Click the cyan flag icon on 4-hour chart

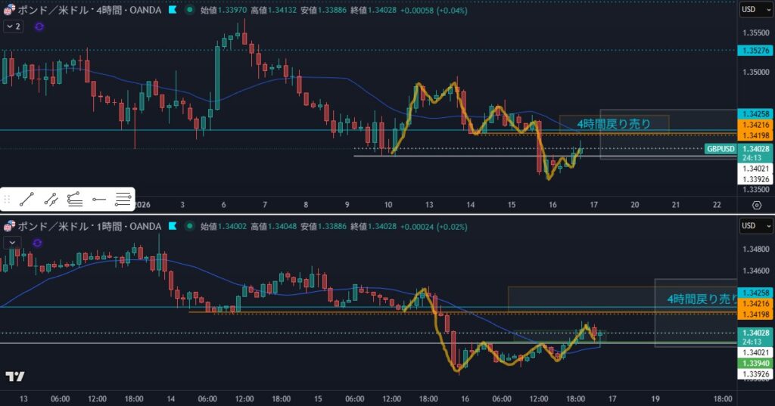[x=173, y=11]
